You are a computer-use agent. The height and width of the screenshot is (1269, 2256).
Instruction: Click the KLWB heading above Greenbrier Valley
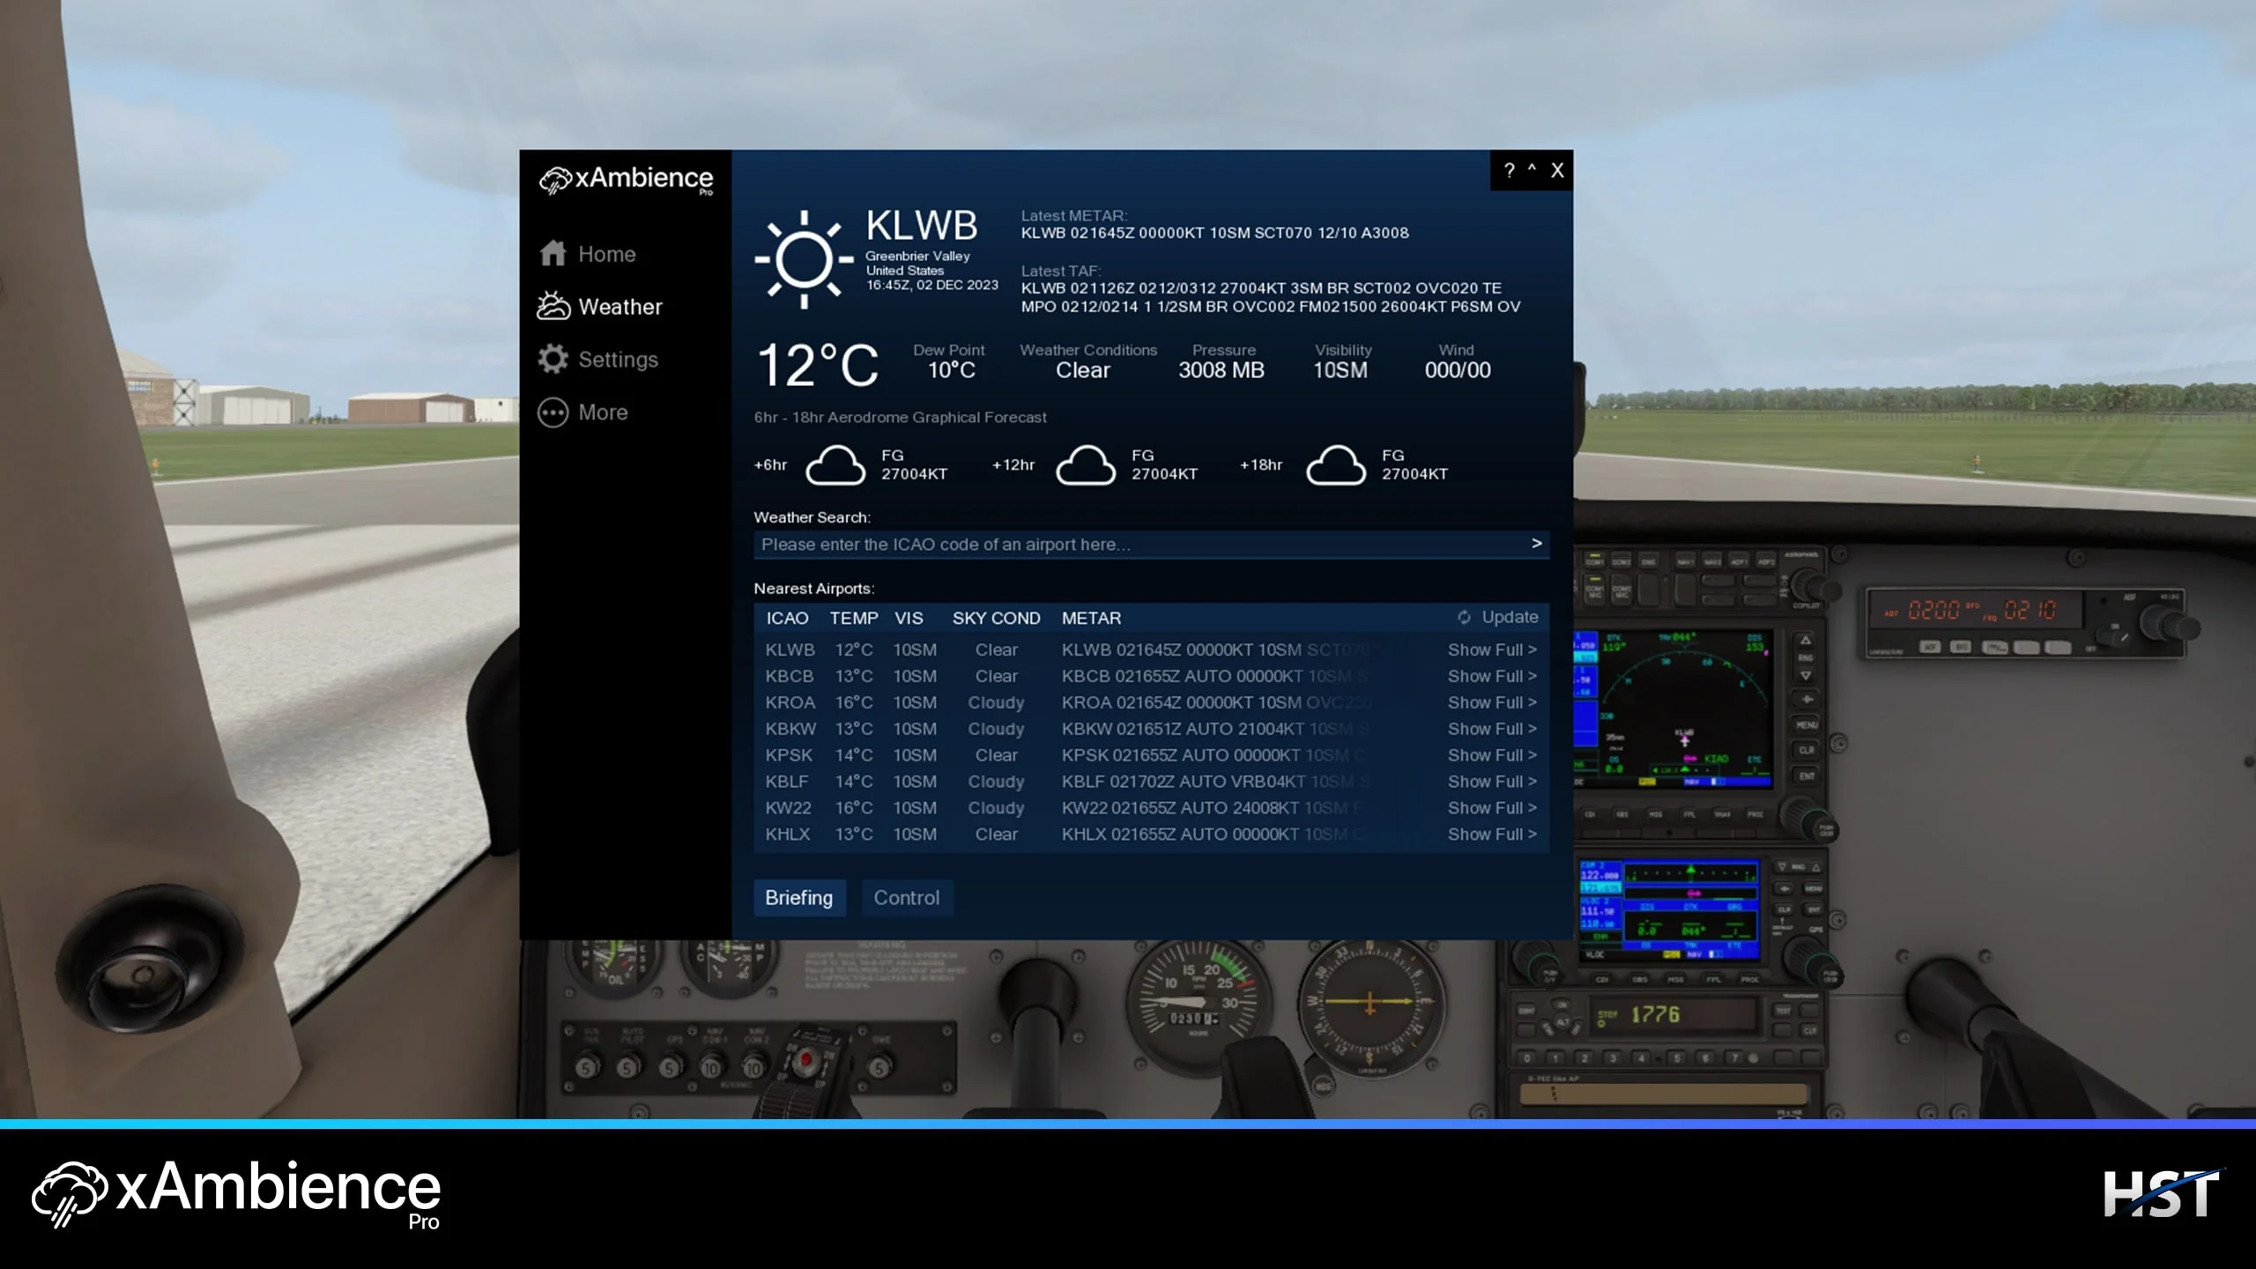pos(921,226)
